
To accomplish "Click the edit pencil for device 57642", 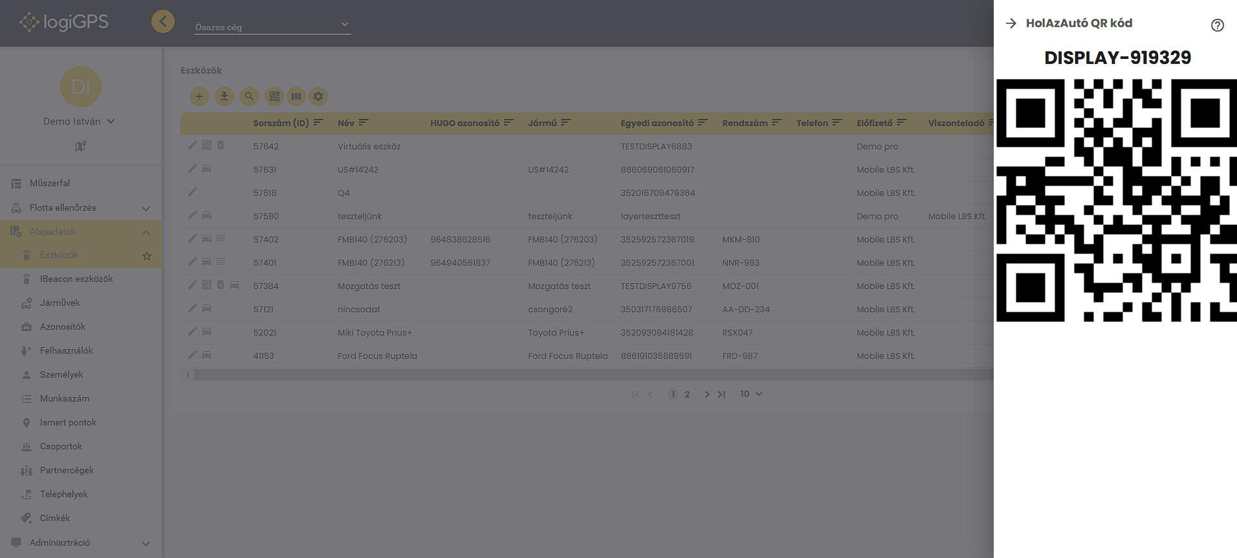I will tap(192, 145).
